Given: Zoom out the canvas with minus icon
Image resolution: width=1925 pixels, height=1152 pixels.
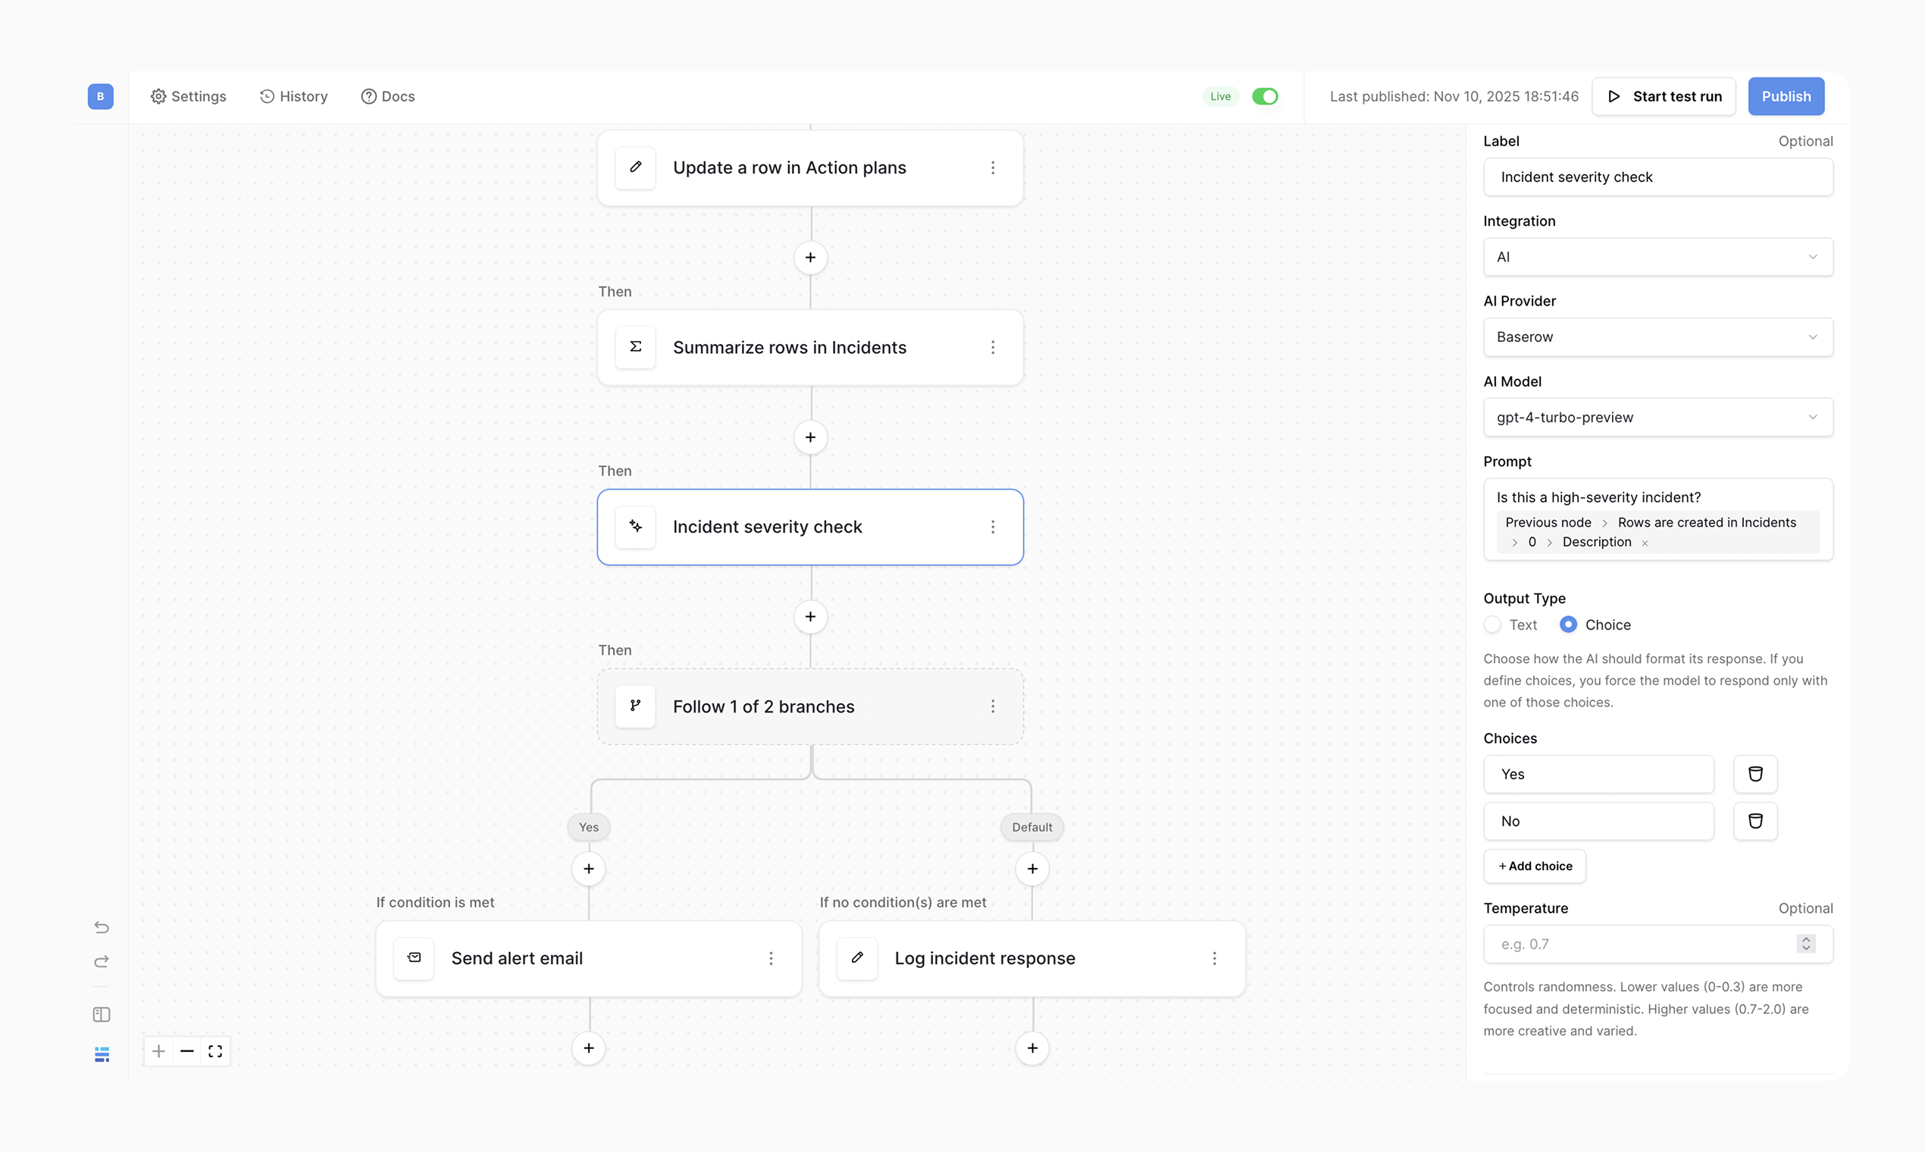Looking at the screenshot, I should click(x=187, y=1051).
